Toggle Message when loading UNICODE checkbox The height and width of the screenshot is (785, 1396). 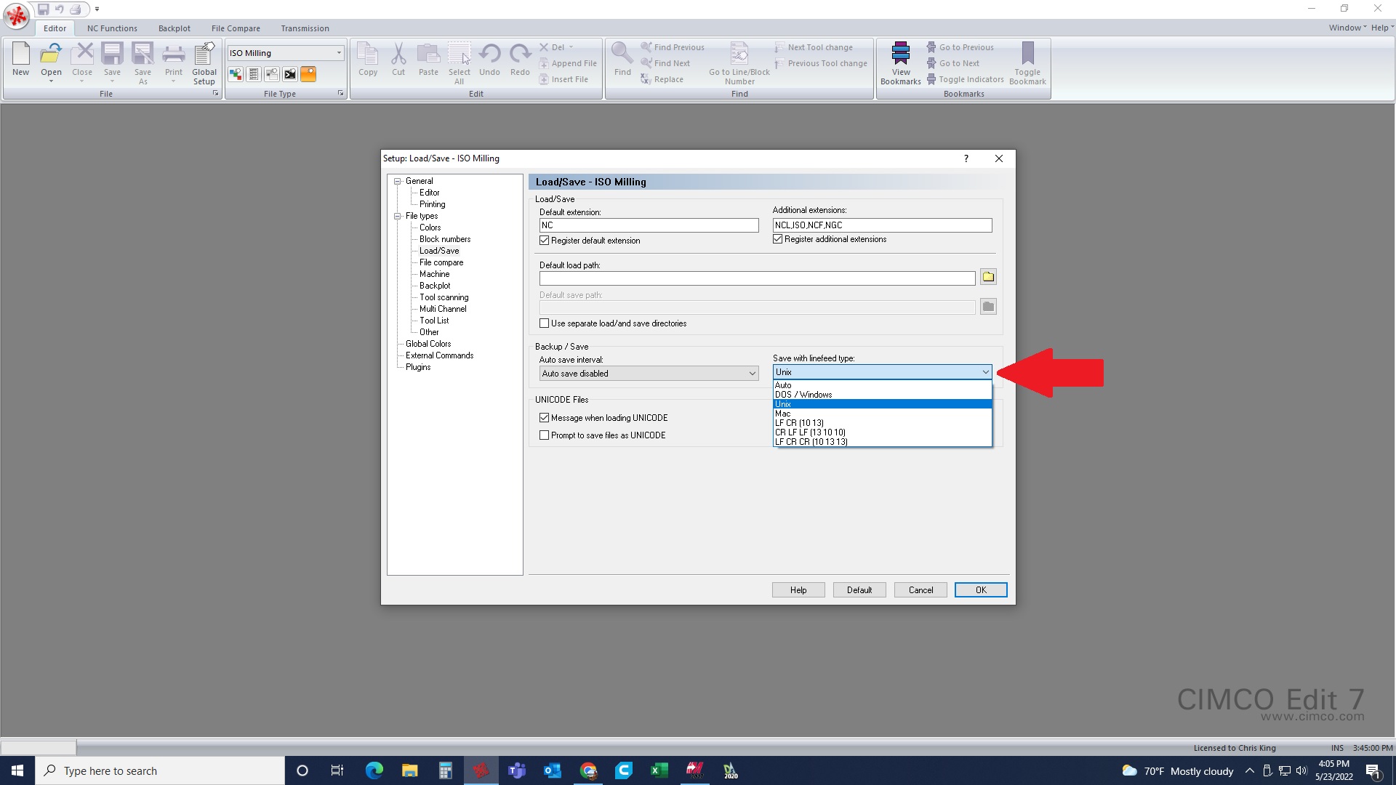[544, 418]
